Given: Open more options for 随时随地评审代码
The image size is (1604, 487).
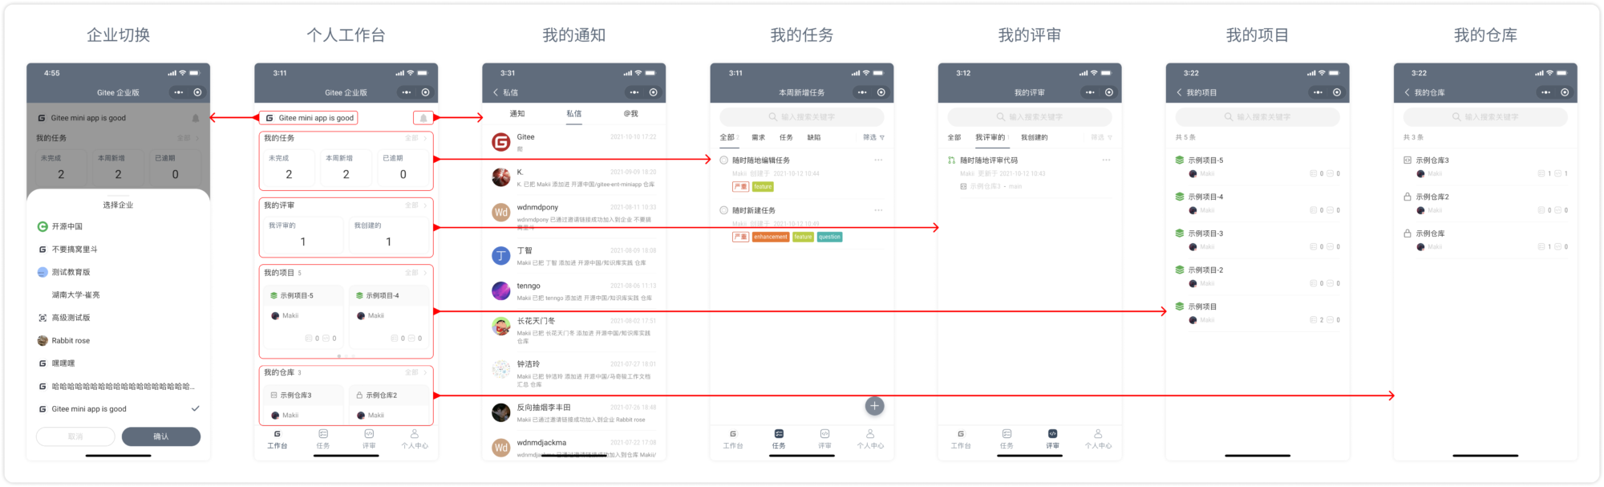Looking at the screenshot, I should 1106,160.
